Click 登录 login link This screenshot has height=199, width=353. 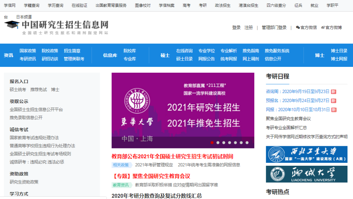click(x=236, y=27)
